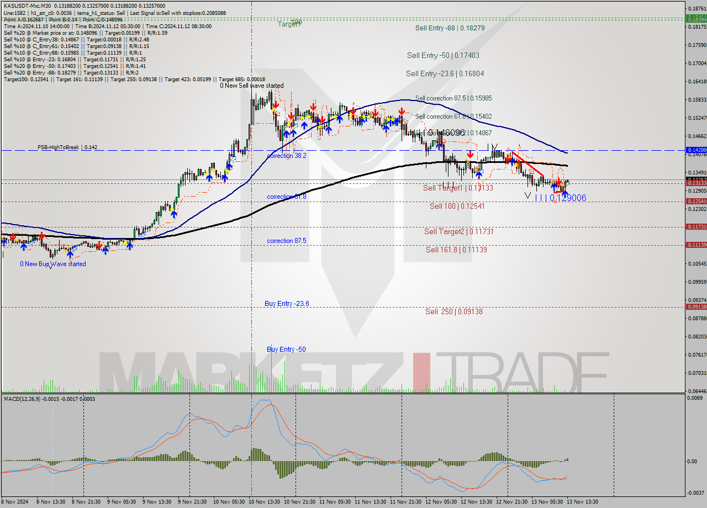
Task: Click the 'Sell Target2 | 0.11731' label
Action: [x=458, y=231]
